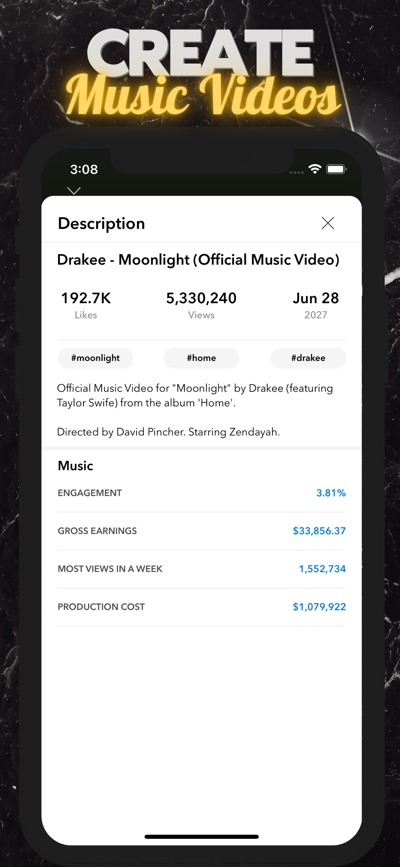Tap the Engagement percentage 3.81%
Image resolution: width=400 pixels, height=867 pixels.
pyautogui.click(x=330, y=493)
